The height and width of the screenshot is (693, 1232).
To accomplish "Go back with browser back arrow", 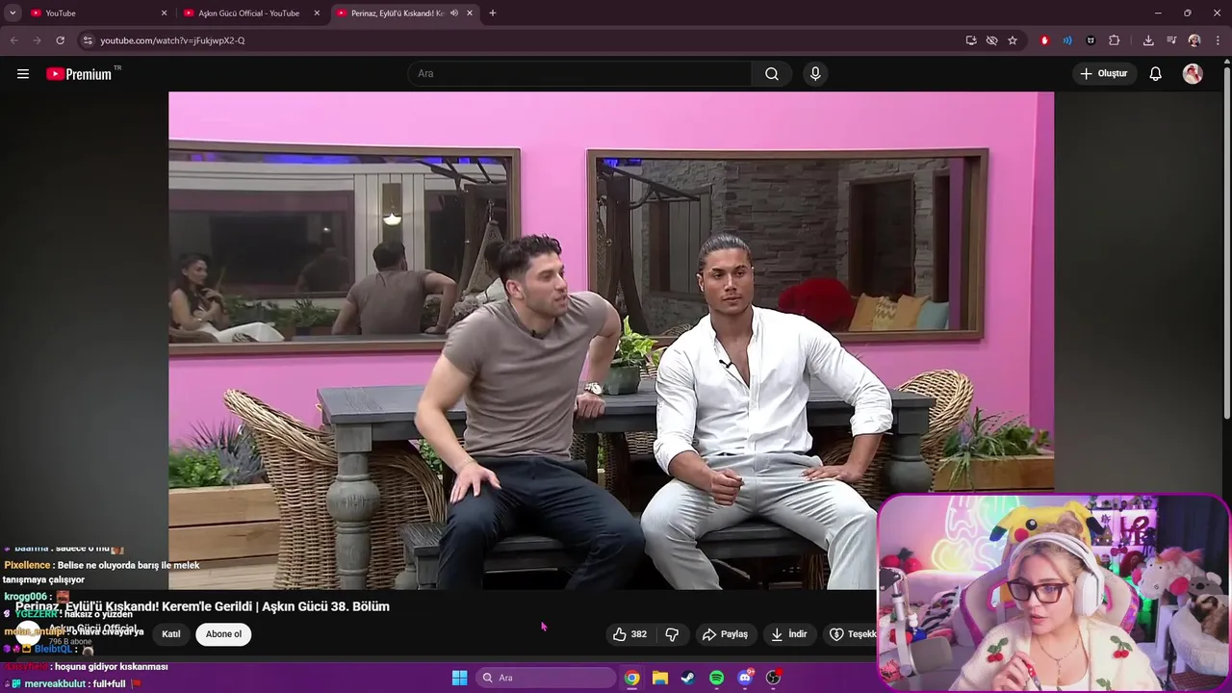I will pyautogui.click(x=14, y=40).
